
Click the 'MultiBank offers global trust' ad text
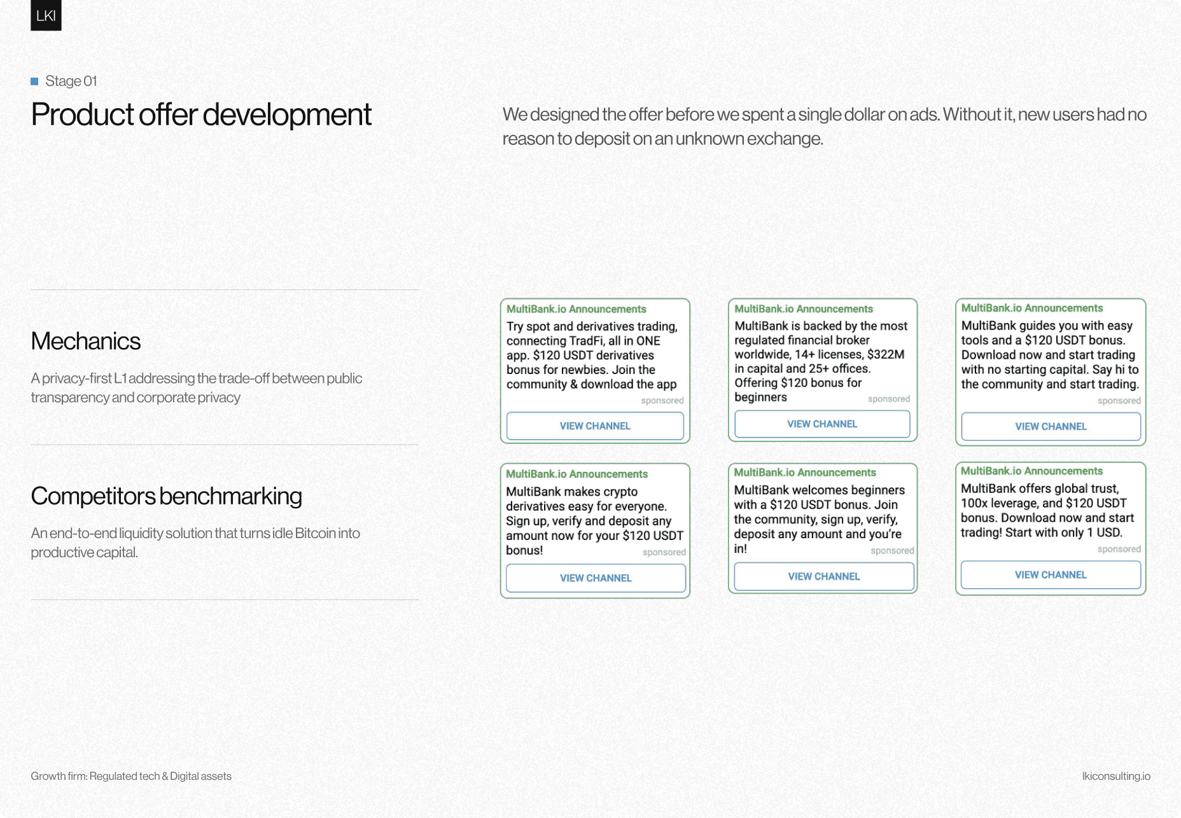click(x=1047, y=511)
